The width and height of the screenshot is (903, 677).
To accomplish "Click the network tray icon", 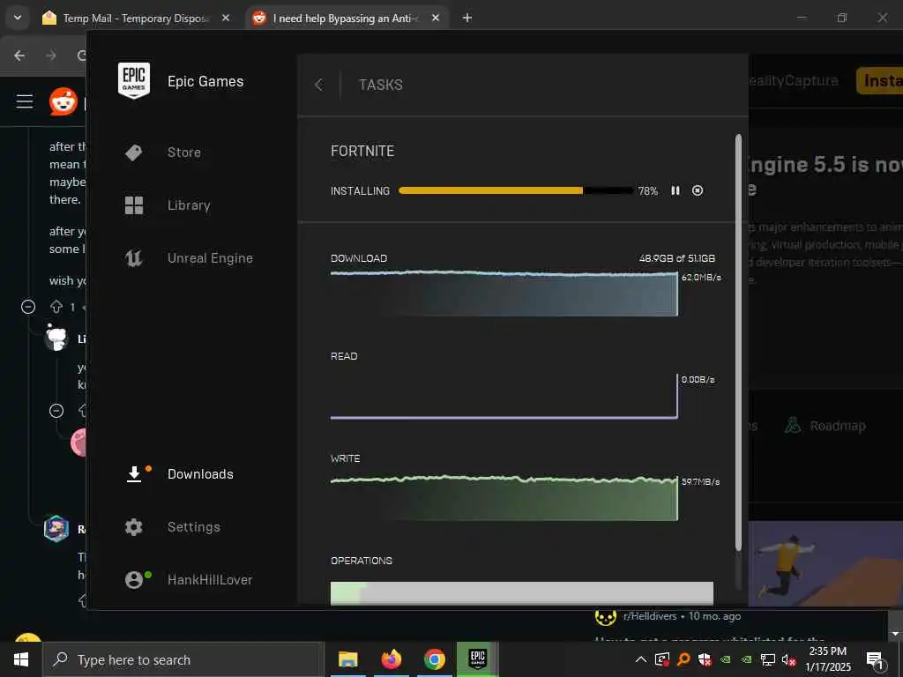I will tap(768, 659).
